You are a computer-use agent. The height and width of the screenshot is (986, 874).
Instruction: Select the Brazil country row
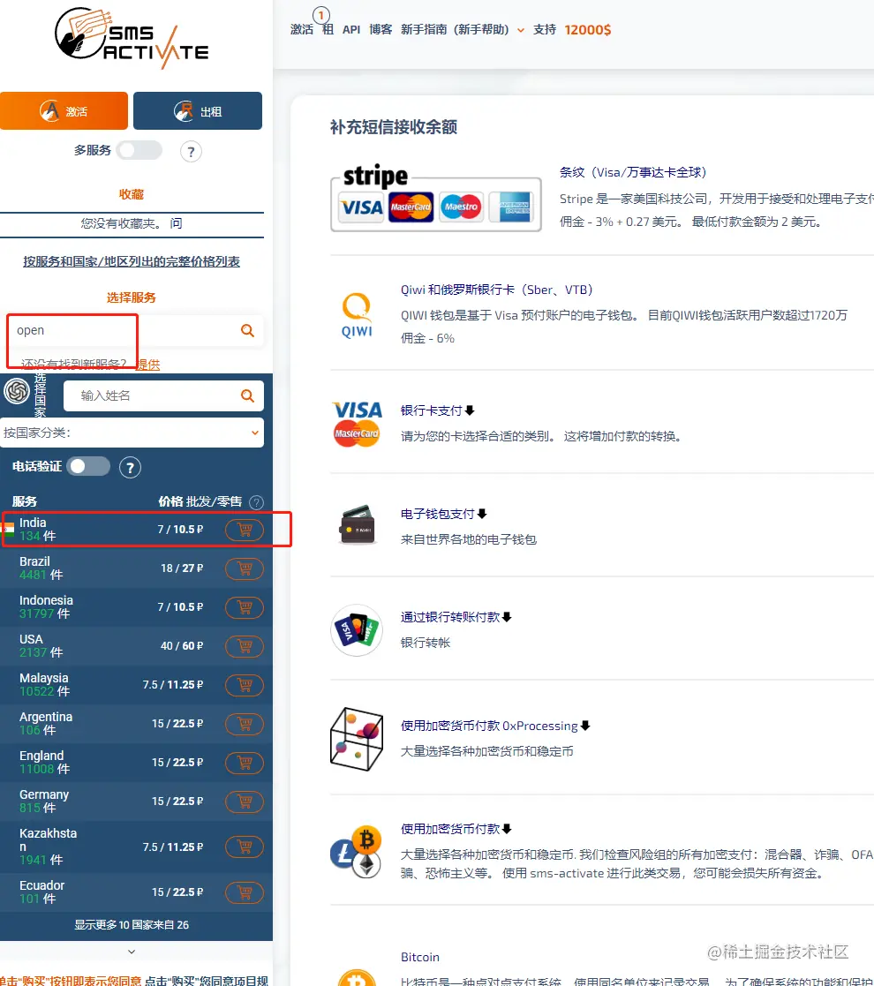(137, 568)
